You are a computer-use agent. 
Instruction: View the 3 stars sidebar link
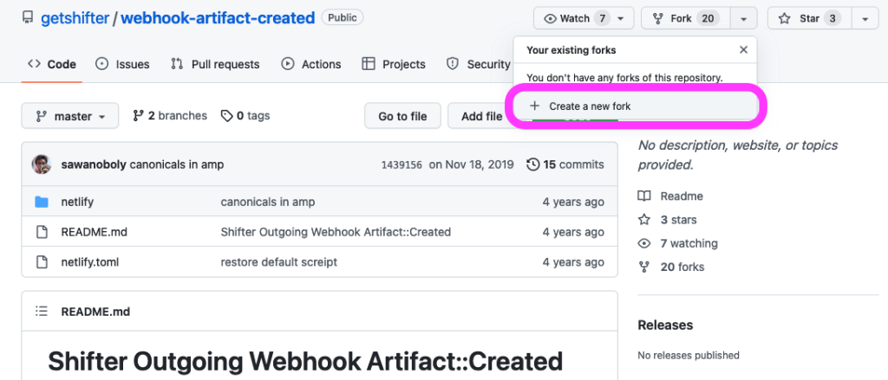pyautogui.click(x=667, y=220)
